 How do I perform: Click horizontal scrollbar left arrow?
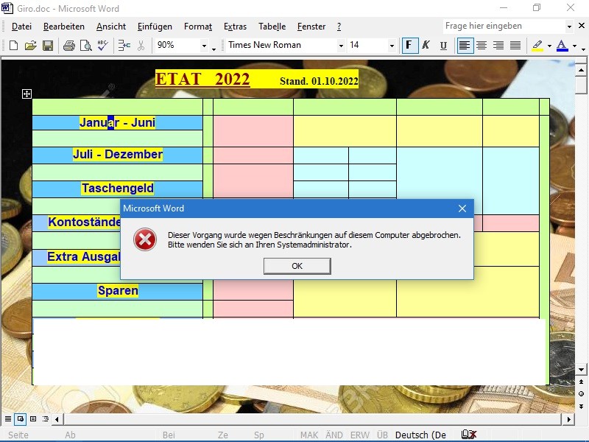click(57, 418)
